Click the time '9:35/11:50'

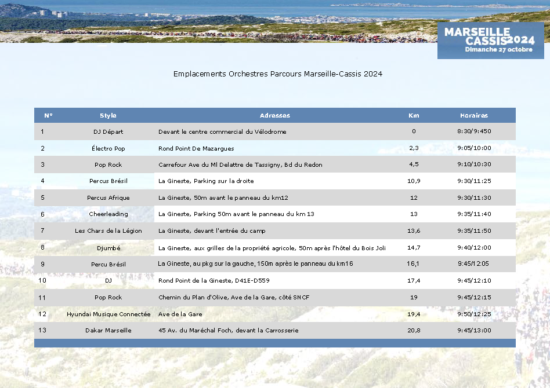click(x=474, y=230)
